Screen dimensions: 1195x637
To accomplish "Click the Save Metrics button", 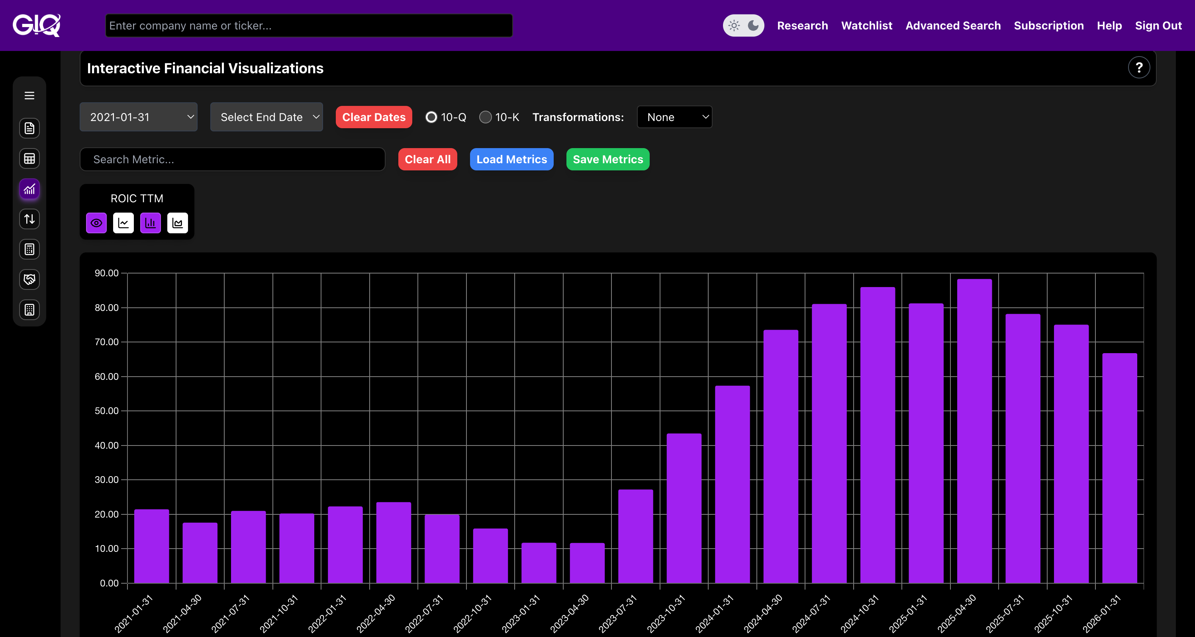I will point(607,160).
